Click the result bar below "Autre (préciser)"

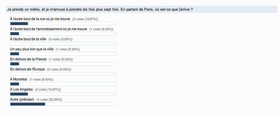63,104
